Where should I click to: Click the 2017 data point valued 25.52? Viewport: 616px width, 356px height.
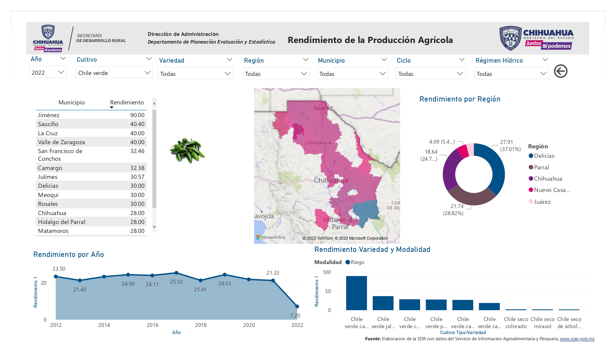[x=176, y=273]
